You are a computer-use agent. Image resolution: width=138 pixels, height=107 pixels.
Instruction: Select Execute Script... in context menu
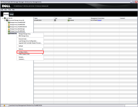[x=30, y=39]
